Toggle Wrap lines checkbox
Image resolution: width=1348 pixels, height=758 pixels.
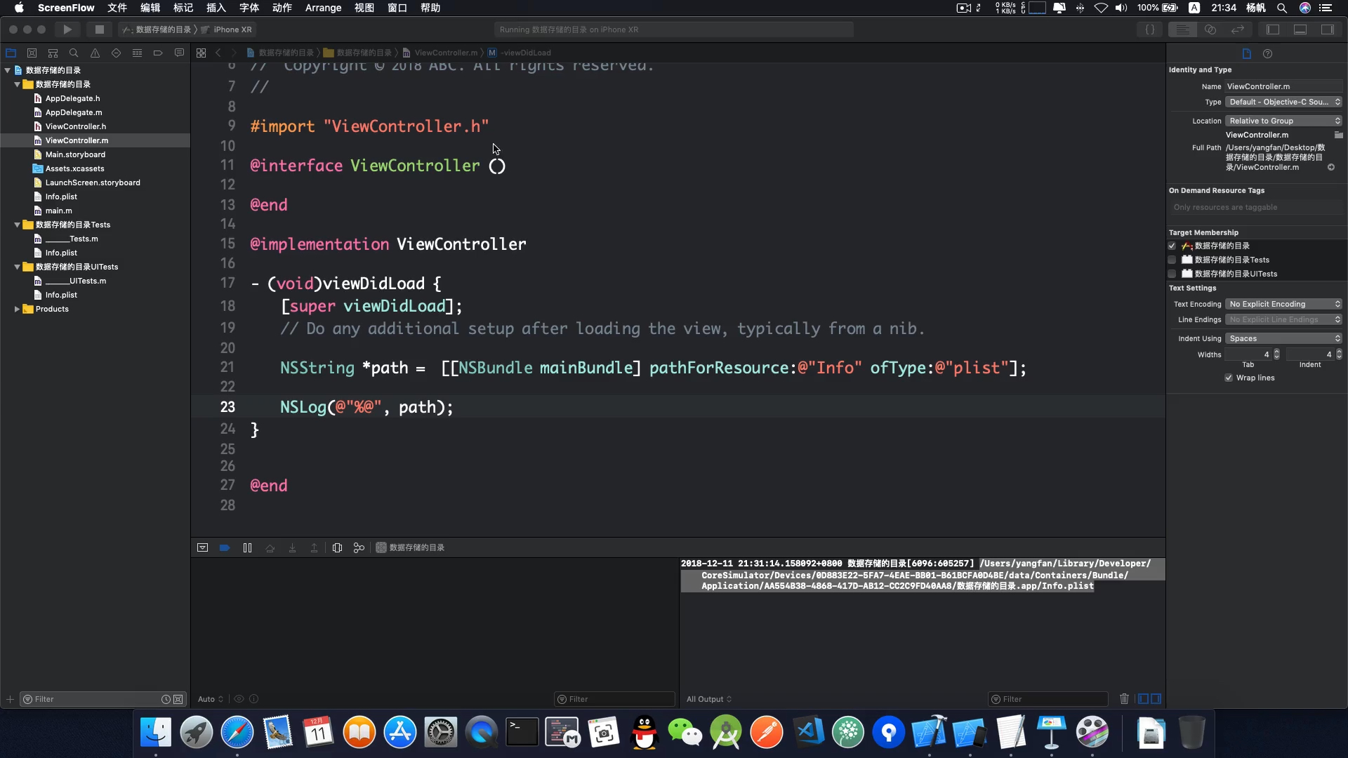tap(1229, 378)
